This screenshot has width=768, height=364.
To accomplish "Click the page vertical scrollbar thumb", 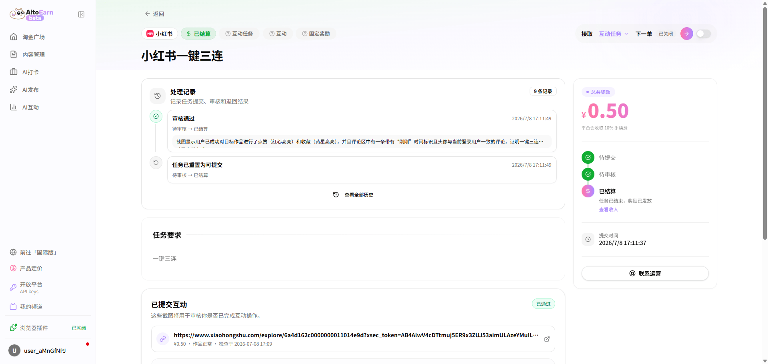I will (x=765, y=124).
